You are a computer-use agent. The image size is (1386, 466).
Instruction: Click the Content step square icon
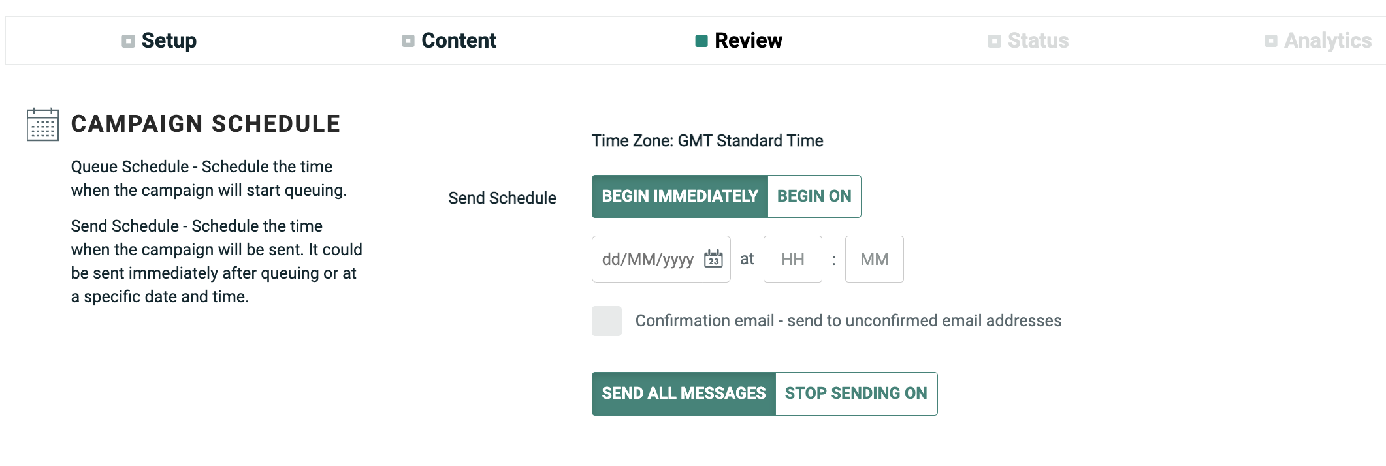tap(408, 41)
